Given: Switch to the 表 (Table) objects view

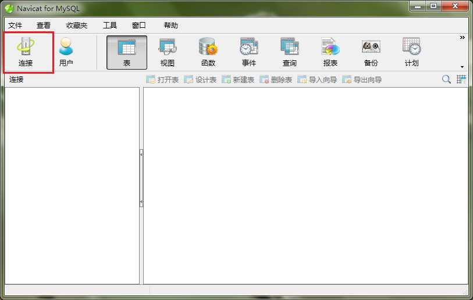Looking at the screenshot, I should (x=127, y=52).
